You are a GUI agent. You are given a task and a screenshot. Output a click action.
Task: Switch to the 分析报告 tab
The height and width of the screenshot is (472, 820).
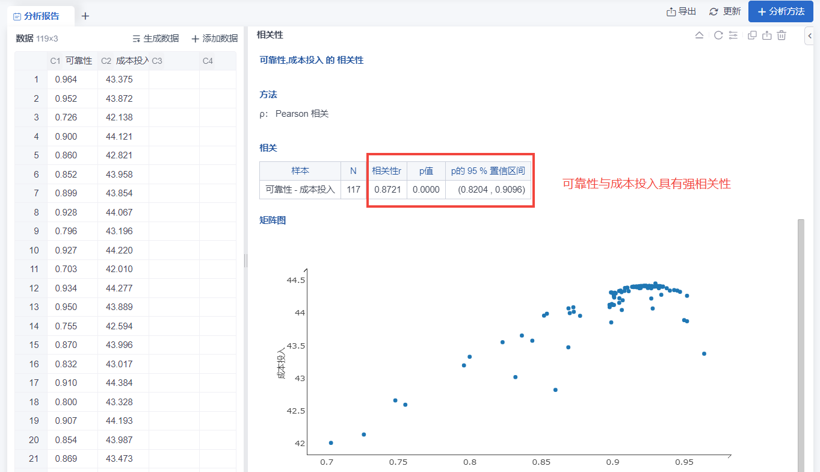[37, 16]
